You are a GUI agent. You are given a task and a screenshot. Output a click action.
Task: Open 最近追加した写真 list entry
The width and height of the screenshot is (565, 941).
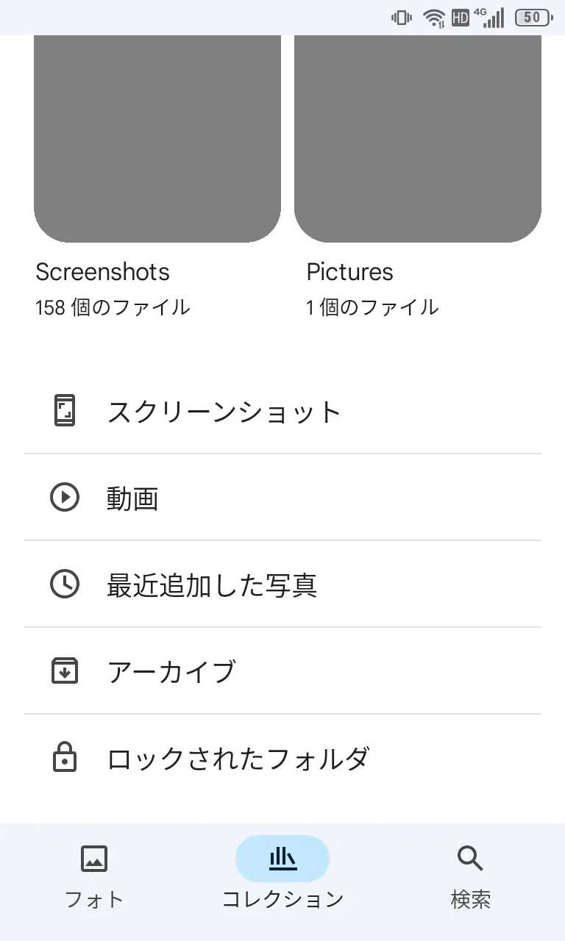pos(212,585)
